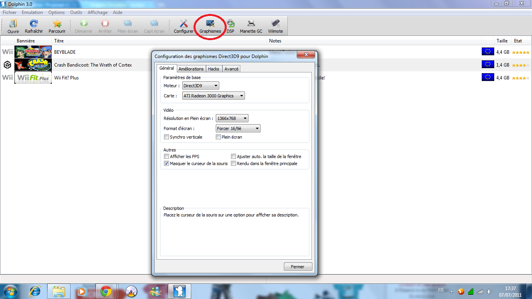Switch to the Général tab
The image size is (532, 299).
(167, 68)
